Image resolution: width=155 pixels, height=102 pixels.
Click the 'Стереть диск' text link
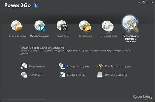coord(37,66)
